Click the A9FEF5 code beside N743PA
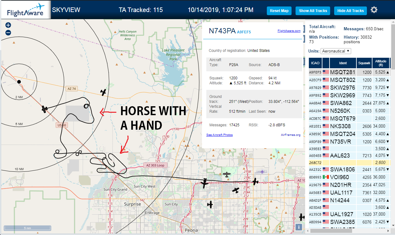The height and width of the screenshot is (235, 395). 244,32
